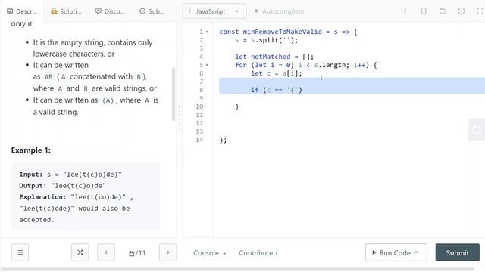Reset code to default with the undo icon
This screenshot has width=485, height=272.
(443, 11)
